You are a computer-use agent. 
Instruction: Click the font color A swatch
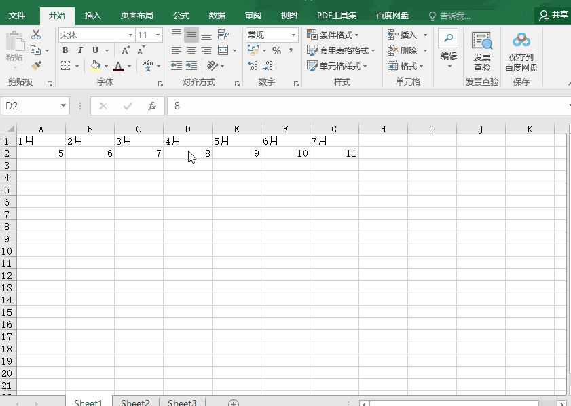coord(118,66)
